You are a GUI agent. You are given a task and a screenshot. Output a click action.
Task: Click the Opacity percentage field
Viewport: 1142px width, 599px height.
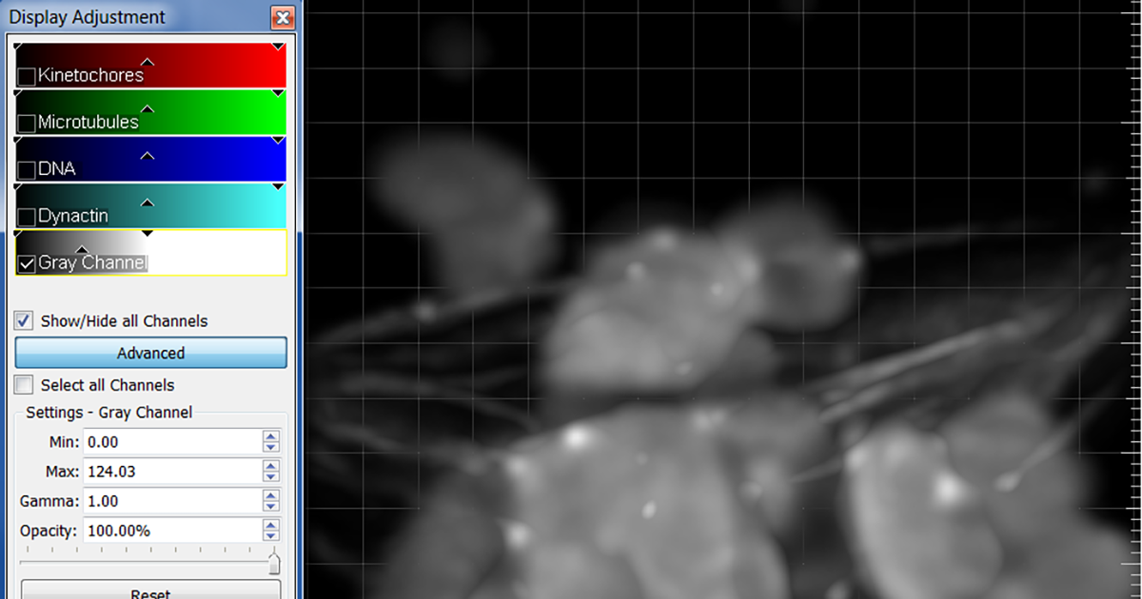[171, 531]
